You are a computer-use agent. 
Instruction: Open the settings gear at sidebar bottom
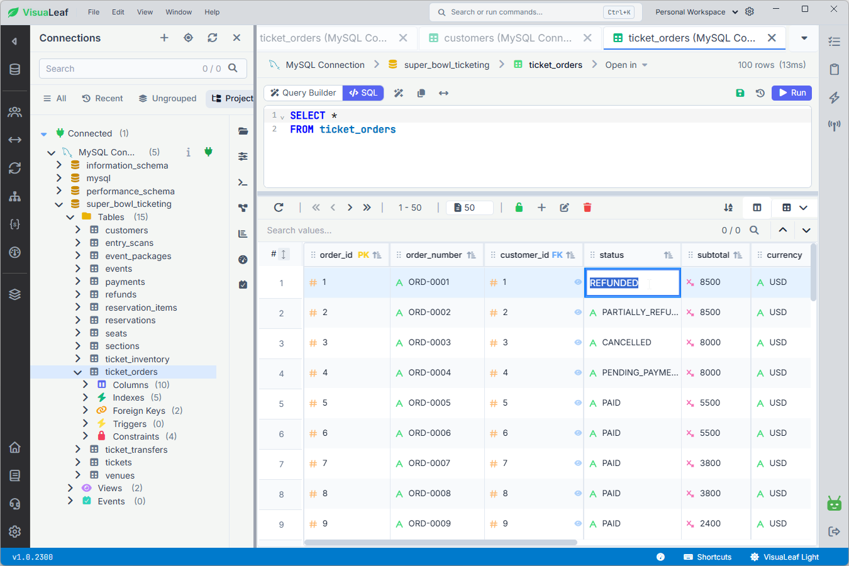15,531
